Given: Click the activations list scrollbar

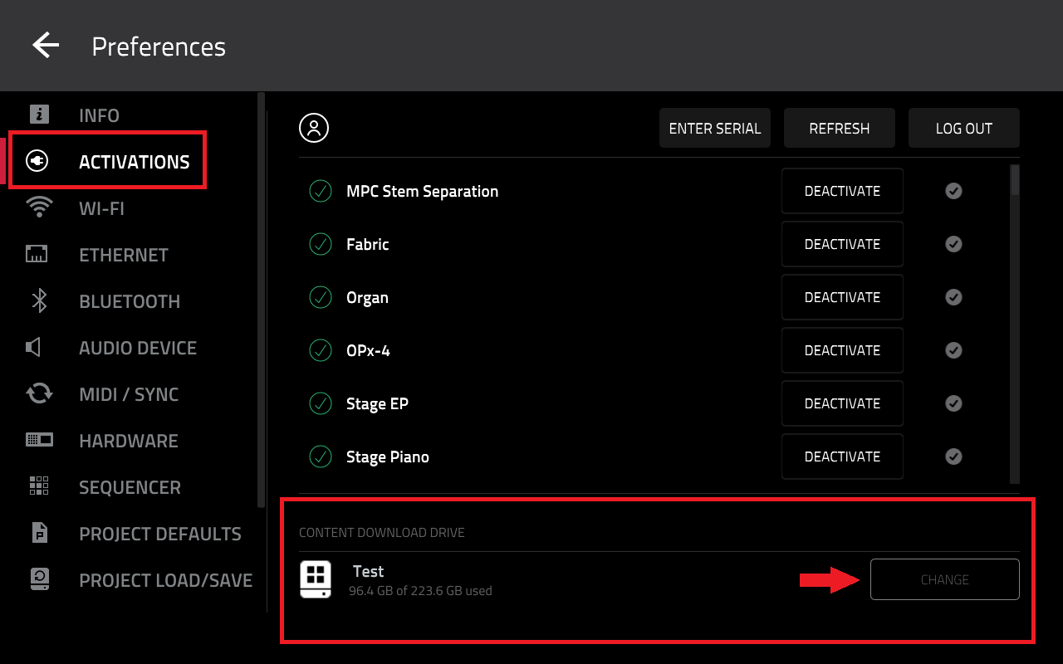Looking at the screenshot, I should (x=1015, y=324).
